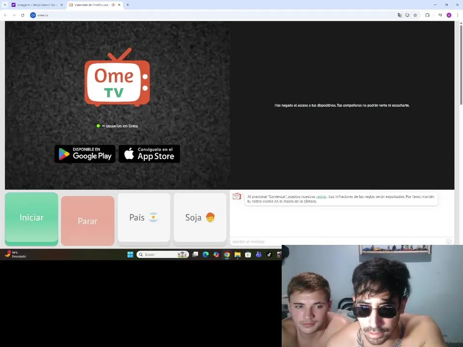Open the tab search dropdown arrow

point(5,5)
